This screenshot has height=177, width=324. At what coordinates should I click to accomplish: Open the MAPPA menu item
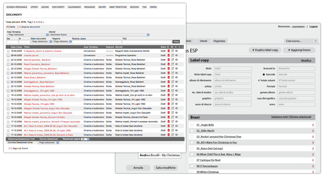pos(153,7)
